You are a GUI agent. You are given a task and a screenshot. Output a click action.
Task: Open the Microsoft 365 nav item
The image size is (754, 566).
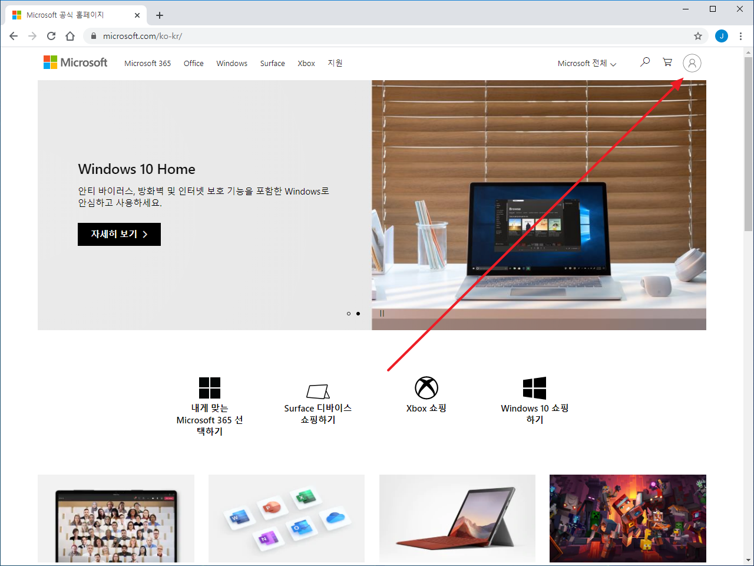point(148,63)
